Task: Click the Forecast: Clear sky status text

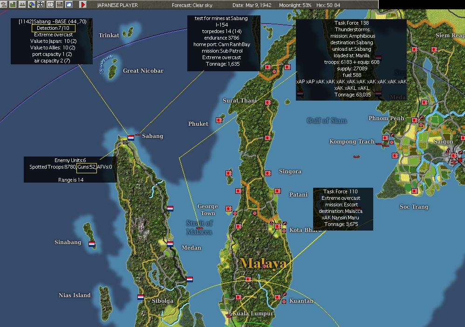Action: click(192, 5)
